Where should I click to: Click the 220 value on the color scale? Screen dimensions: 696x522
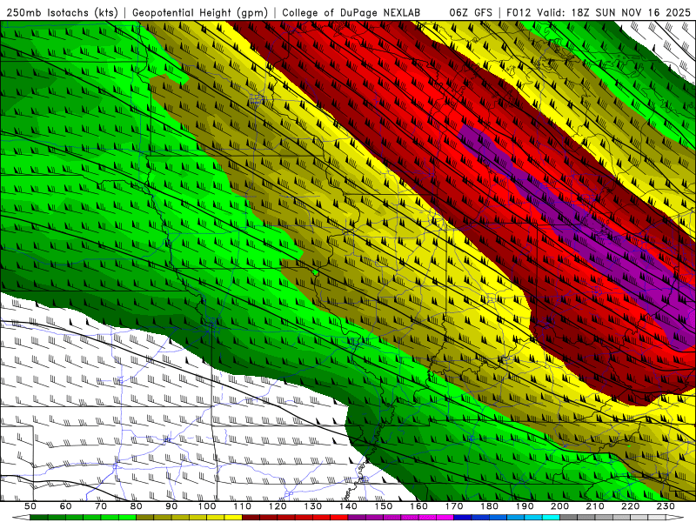pyautogui.click(x=630, y=506)
